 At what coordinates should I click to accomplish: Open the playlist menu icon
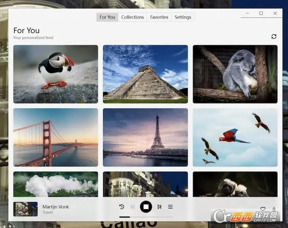pos(170,207)
